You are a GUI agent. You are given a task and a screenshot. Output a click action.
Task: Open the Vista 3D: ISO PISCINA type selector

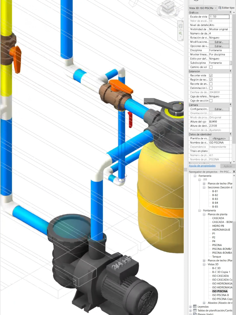coord(203,8)
